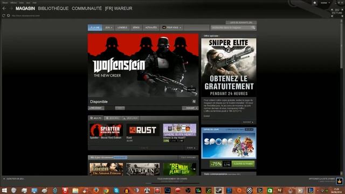This screenshot has height=194, width=345.
Task: Open the Where is my Heart? thumbnail
Action: [180, 130]
